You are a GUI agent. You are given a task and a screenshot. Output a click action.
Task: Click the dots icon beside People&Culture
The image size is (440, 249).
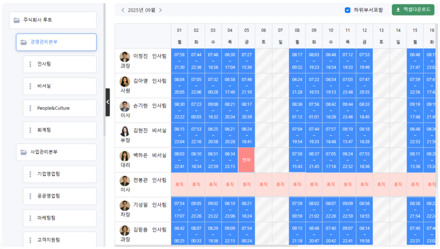[x=30, y=108]
